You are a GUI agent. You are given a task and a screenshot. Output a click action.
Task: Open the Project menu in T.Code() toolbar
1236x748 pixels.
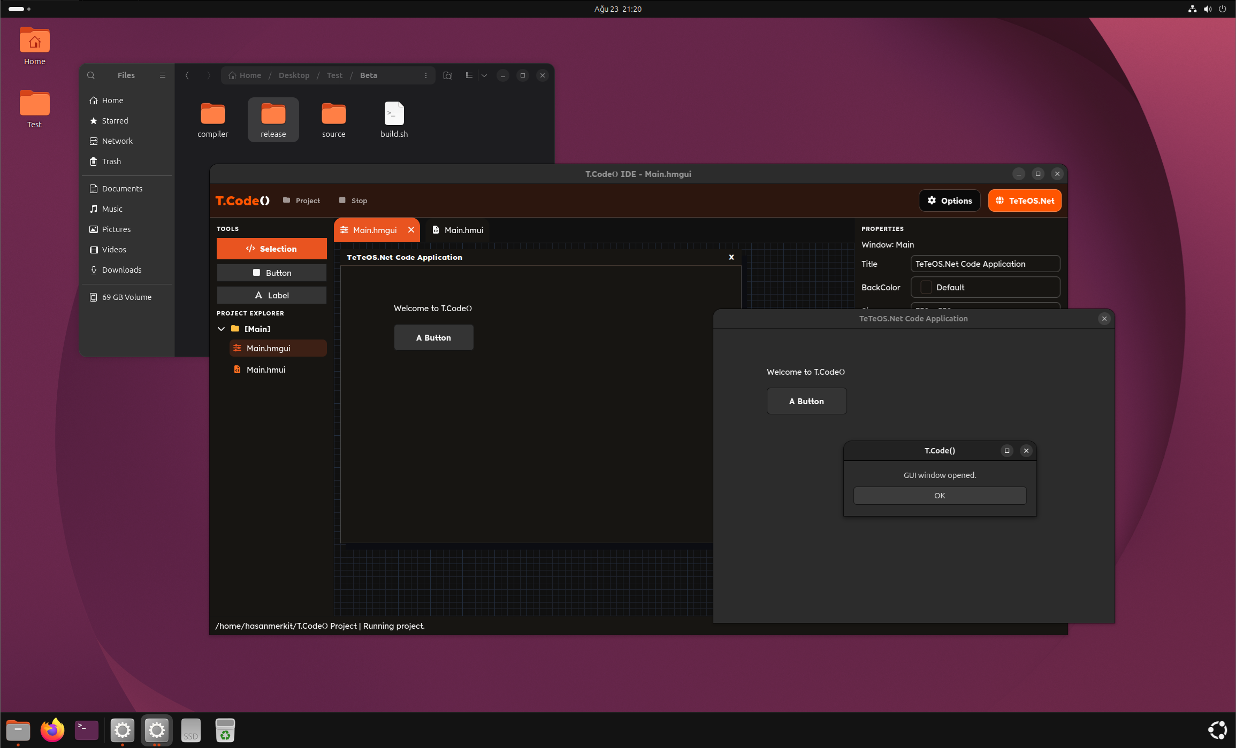[x=302, y=201]
